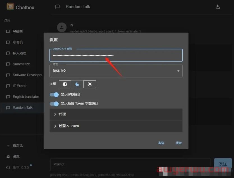Click chat icon beside 夸夸机

[x=8, y=42]
